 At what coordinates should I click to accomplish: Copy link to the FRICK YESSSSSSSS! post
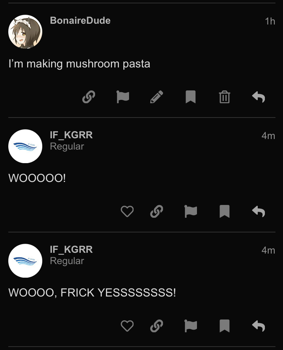pyautogui.click(x=157, y=326)
